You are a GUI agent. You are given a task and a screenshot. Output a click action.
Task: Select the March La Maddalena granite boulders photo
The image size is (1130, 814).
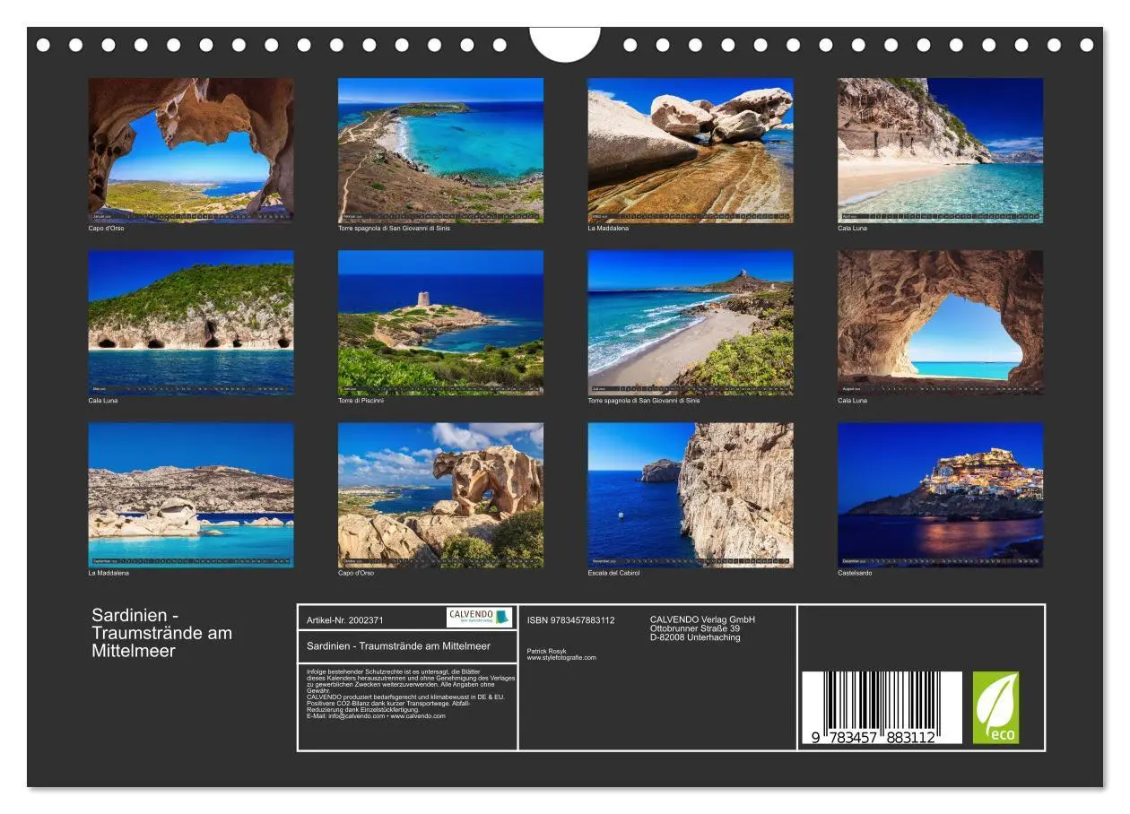691,150
